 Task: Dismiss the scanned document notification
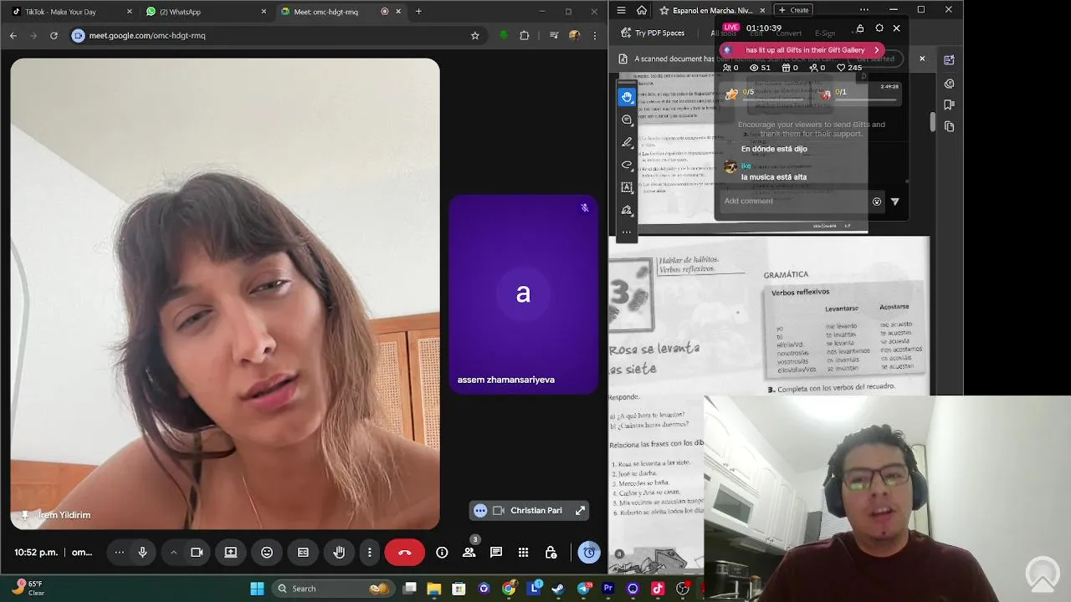(x=922, y=59)
